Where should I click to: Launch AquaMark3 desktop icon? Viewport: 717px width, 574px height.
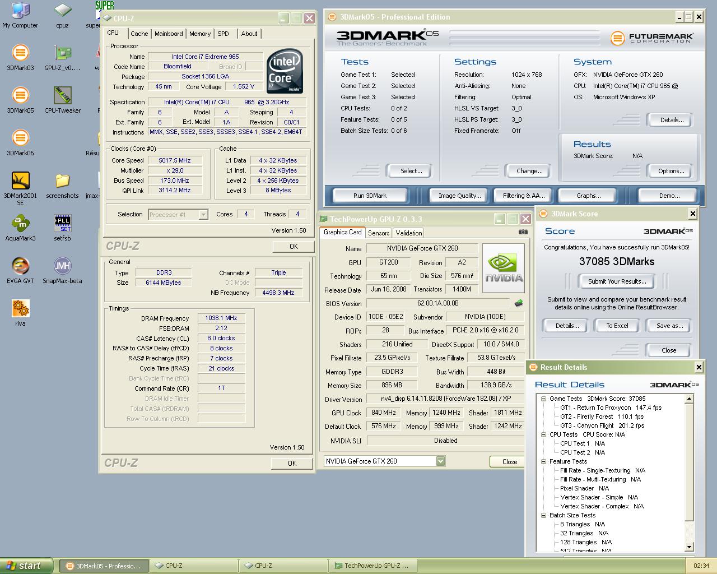pyautogui.click(x=20, y=228)
